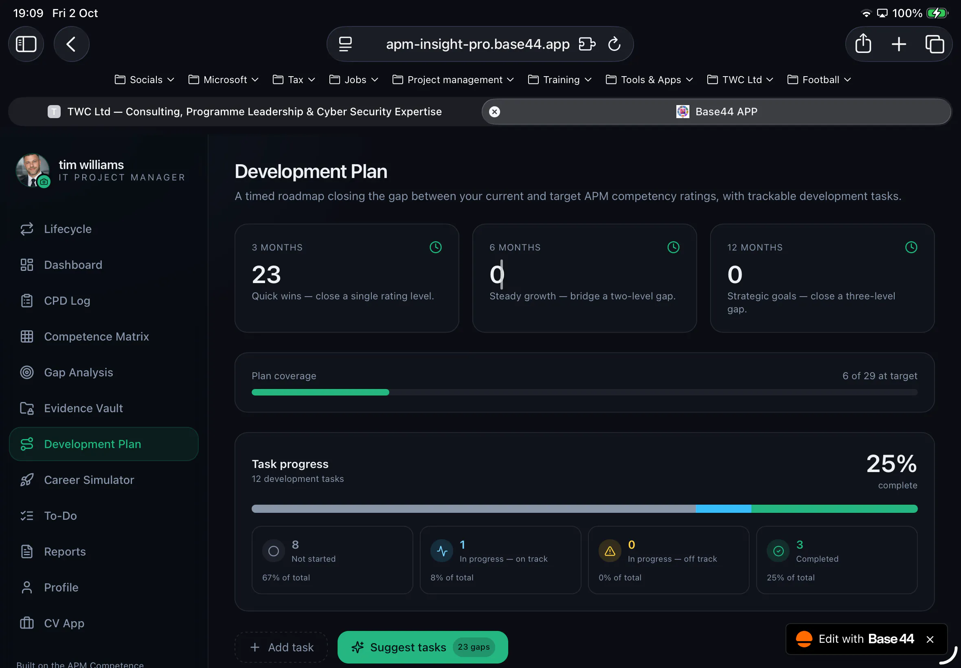Show the tab overview icon
This screenshot has height=668, width=961.
coord(934,44)
